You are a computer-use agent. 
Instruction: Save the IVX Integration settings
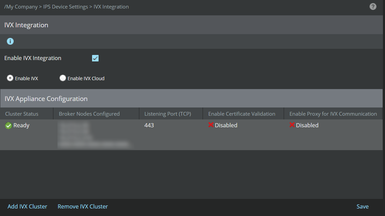[362, 206]
